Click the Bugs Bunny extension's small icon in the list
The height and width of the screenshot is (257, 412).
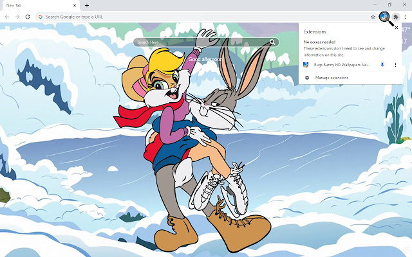(x=306, y=65)
